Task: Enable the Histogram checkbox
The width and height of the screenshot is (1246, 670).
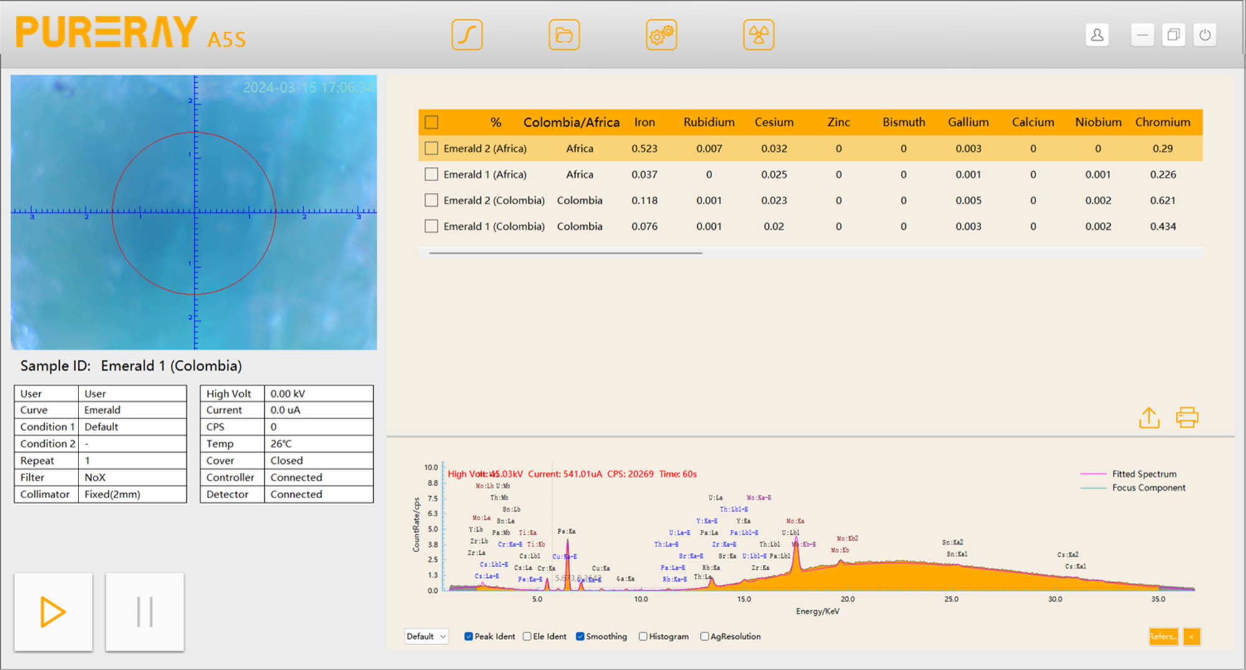Action: pos(643,636)
